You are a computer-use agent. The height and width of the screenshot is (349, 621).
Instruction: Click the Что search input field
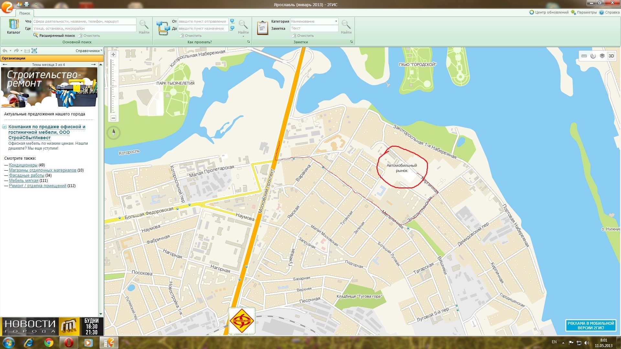84,21
